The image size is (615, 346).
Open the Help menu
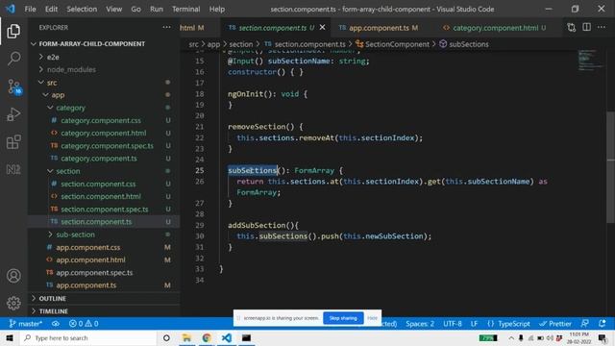coord(217,9)
